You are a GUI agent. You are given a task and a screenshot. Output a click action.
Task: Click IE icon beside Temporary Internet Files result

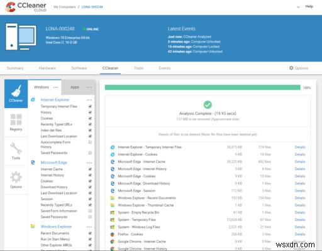click(x=113, y=147)
